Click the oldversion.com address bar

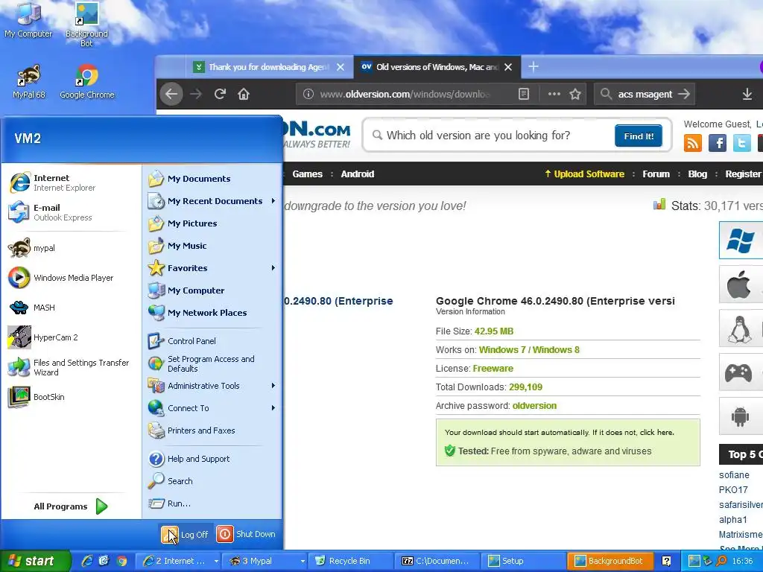coord(404,94)
